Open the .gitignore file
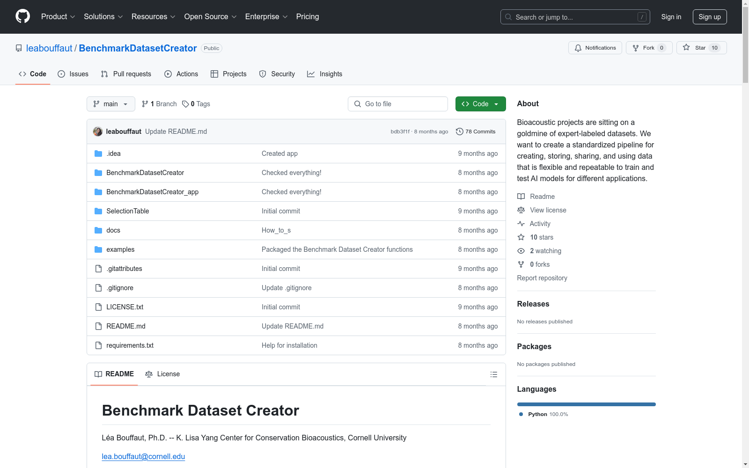The height and width of the screenshot is (468, 749). tap(120, 288)
